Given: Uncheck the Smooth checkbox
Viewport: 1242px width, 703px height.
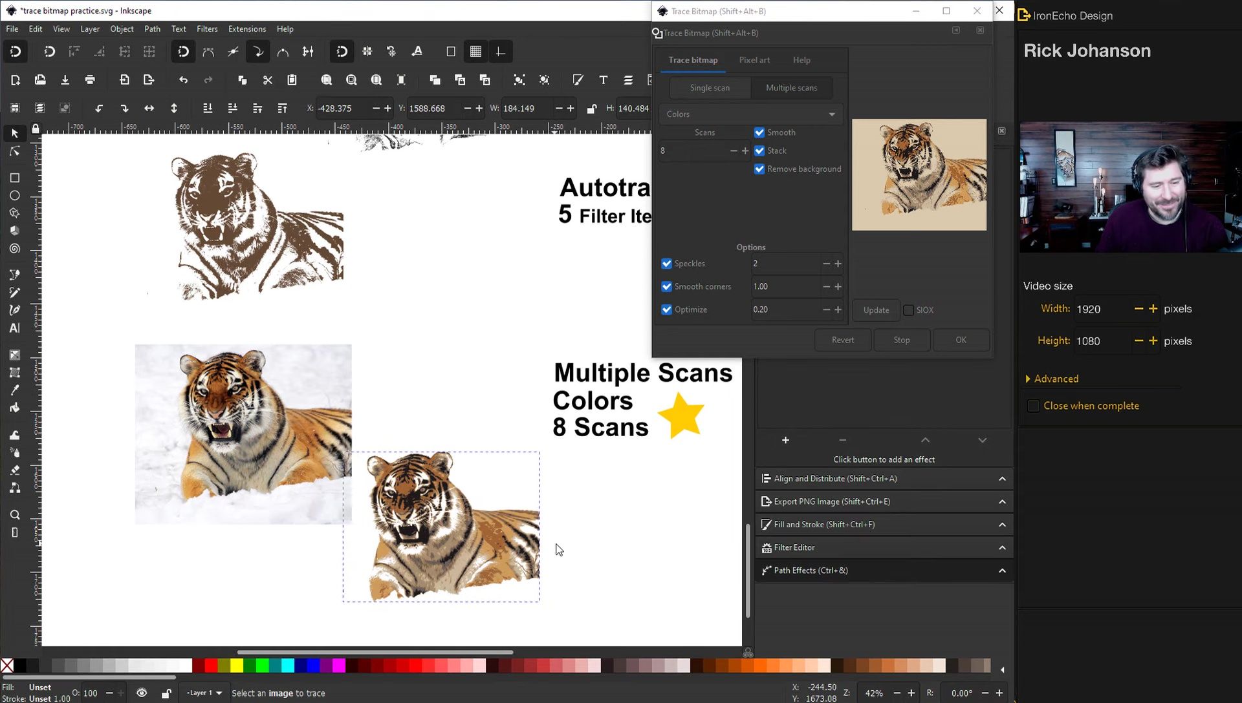Looking at the screenshot, I should (759, 132).
